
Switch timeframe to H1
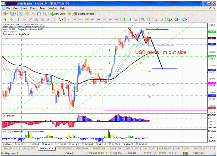[92, 19]
